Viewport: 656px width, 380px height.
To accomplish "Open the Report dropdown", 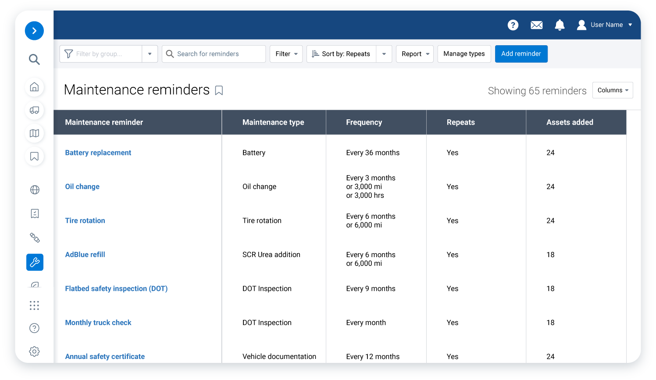I will (x=414, y=54).
